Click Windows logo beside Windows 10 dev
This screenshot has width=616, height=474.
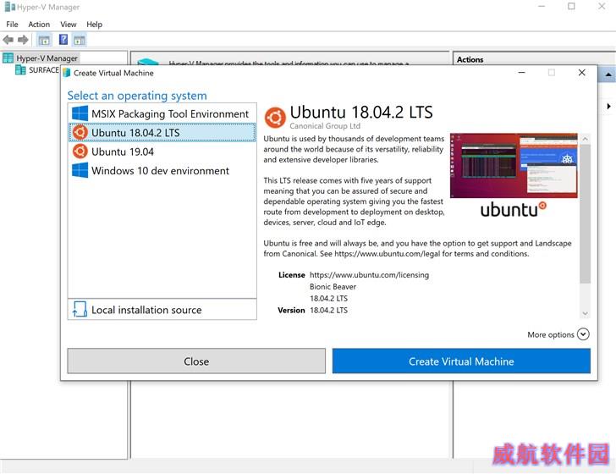click(80, 170)
